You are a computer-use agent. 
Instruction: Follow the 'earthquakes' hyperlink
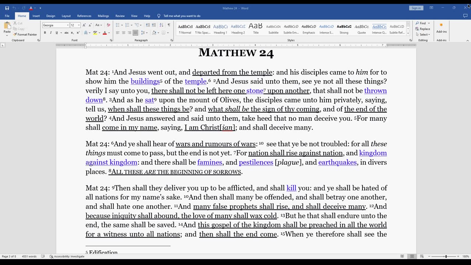pyautogui.click(x=337, y=162)
